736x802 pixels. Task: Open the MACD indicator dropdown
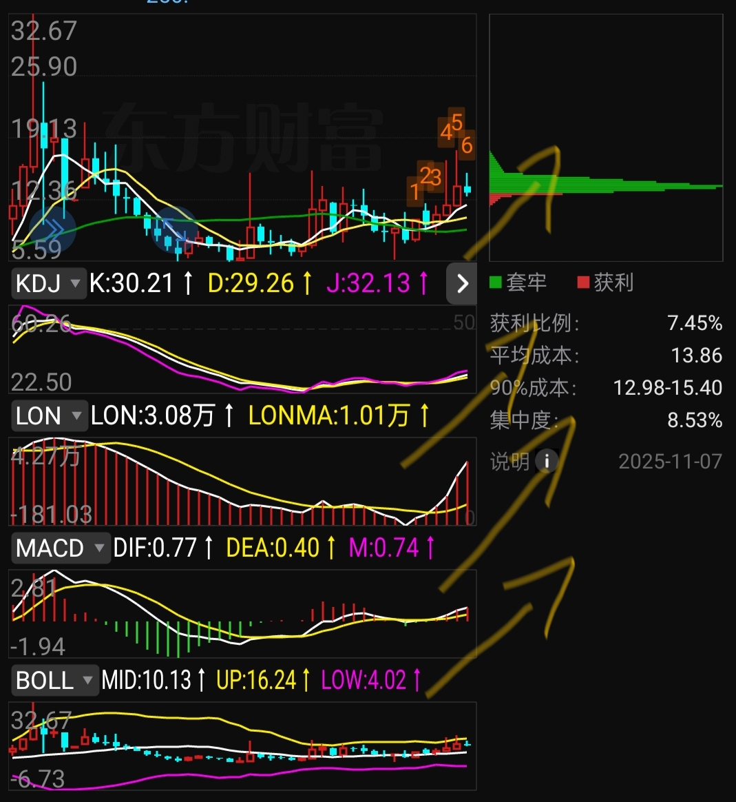61,548
